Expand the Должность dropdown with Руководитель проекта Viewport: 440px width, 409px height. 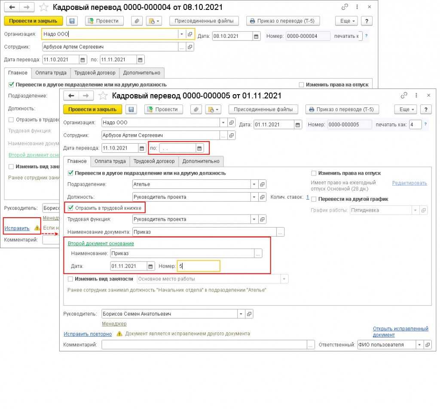click(254, 197)
